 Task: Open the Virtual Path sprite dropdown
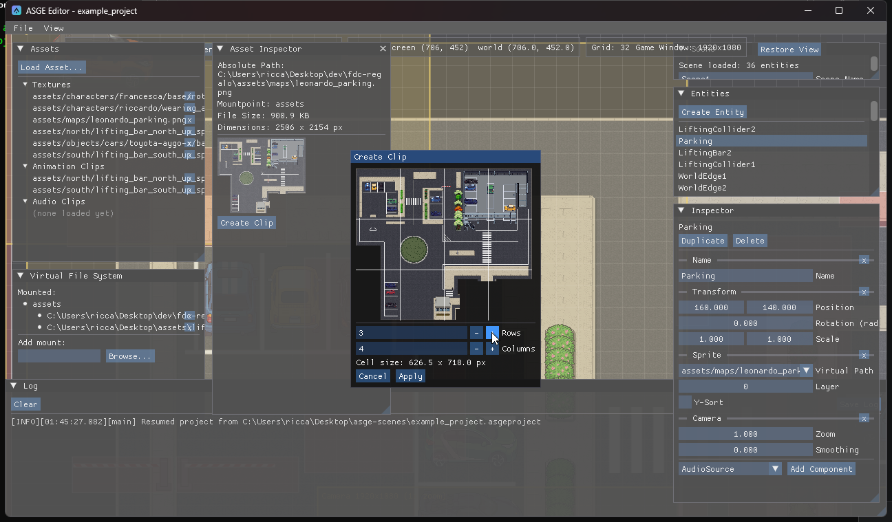[x=807, y=371]
